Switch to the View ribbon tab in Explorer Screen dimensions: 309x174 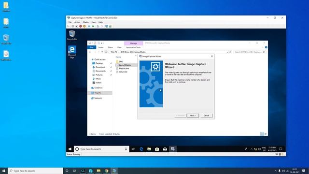pyautogui.click(x=119, y=47)
